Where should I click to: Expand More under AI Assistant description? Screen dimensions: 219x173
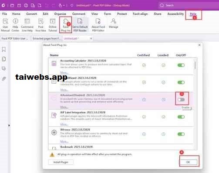(64, 107)
